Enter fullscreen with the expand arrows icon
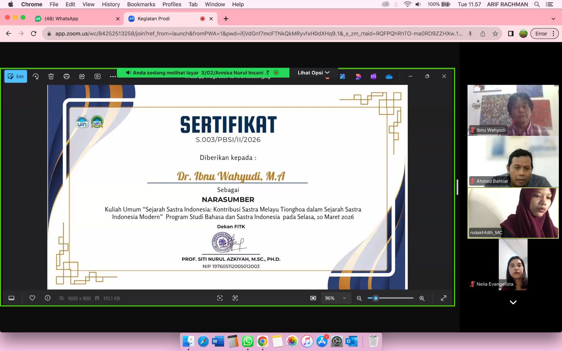 coord(444,298)
